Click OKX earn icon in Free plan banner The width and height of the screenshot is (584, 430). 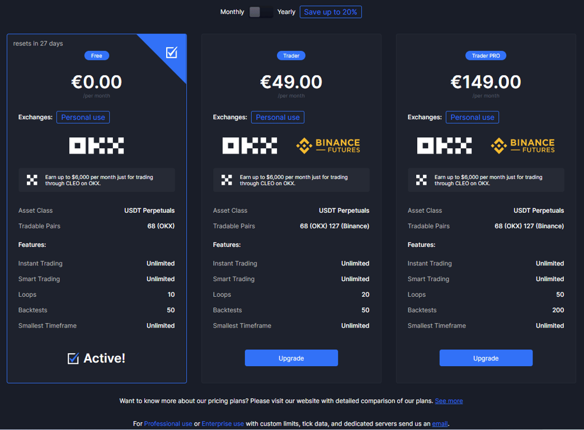32,180
